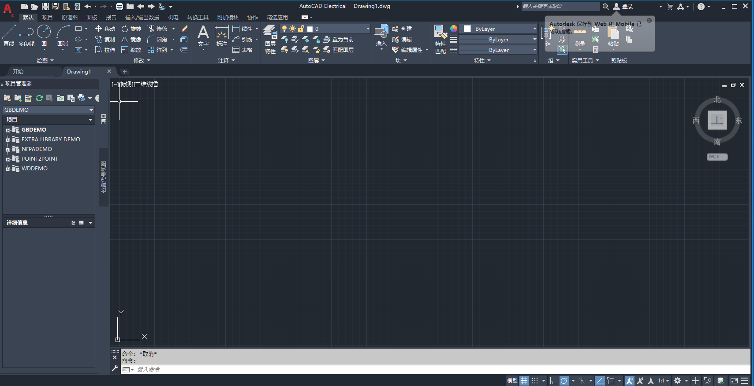754x386 pixels.
Task: Click the 插入 (Insert block) icon
Action: (x=381, y=35)
